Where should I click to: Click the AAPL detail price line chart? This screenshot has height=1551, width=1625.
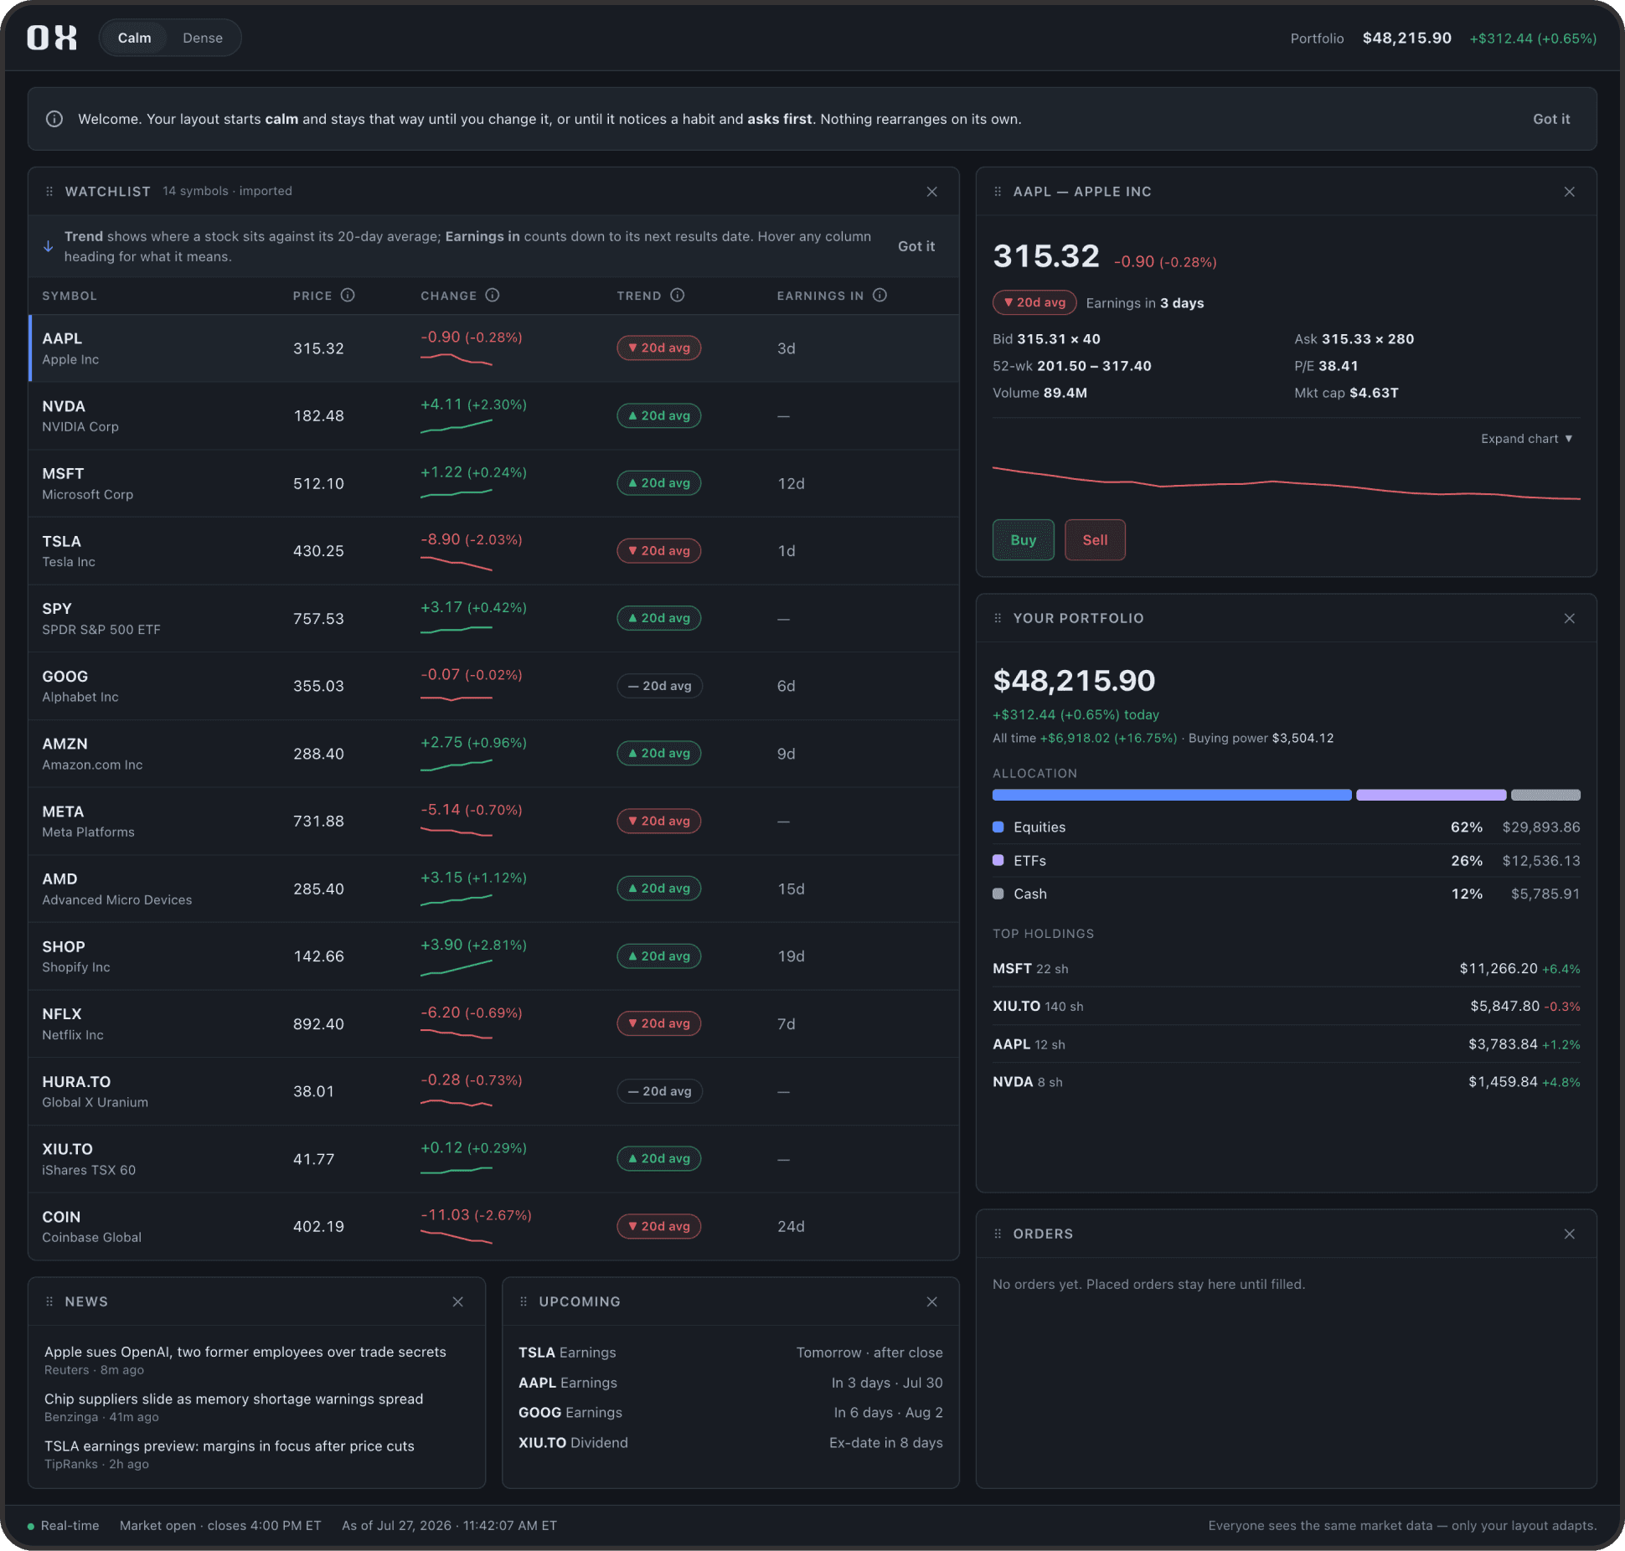click(x=1287, y=483)
